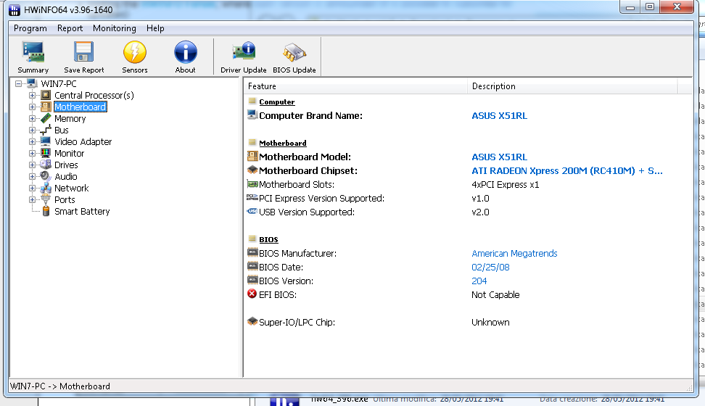Close the HWiNFO64 window

677,7
